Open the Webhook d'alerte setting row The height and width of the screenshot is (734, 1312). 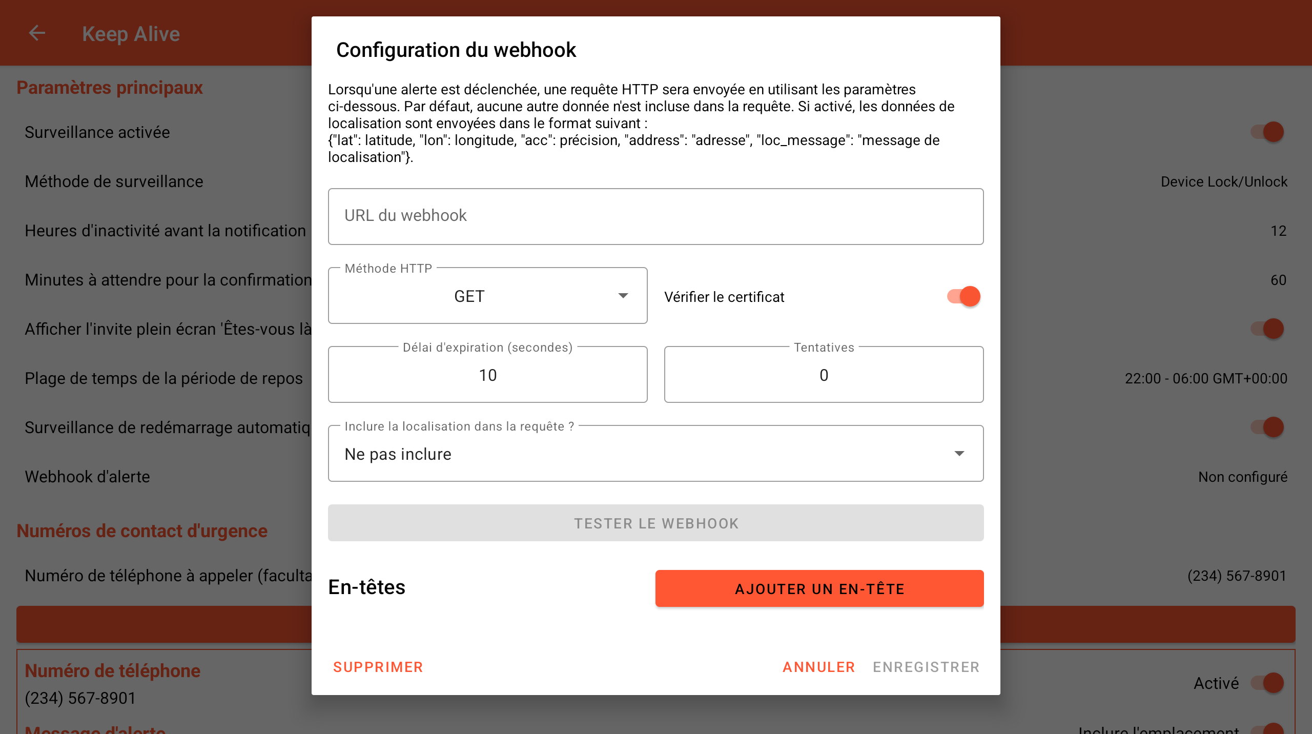click(656, 477)
